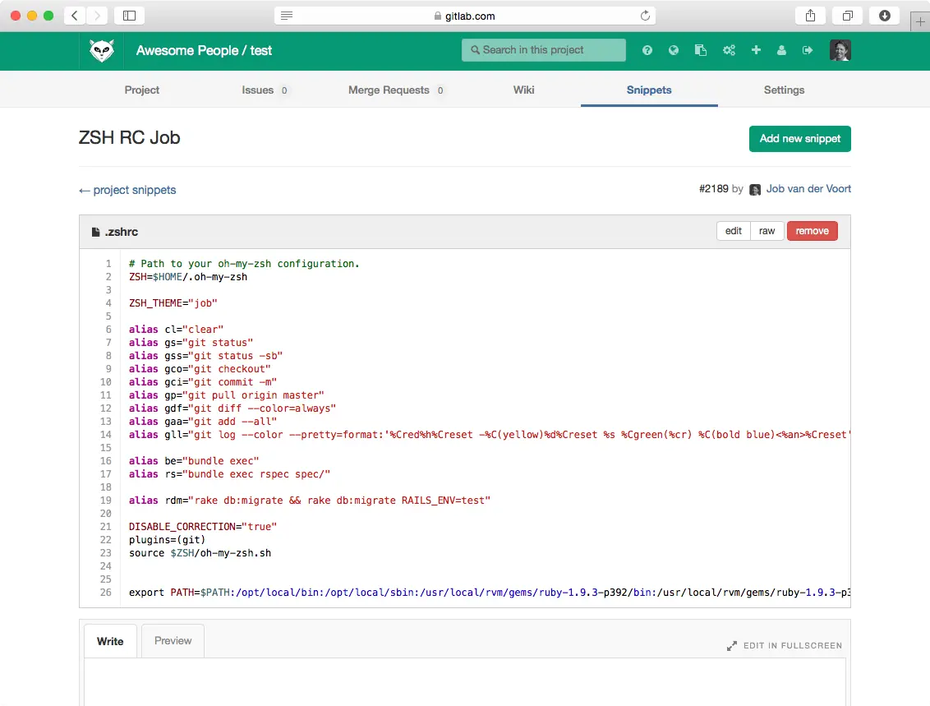
Task: Click in the comment text area
Action: click(x=465, y=682)
